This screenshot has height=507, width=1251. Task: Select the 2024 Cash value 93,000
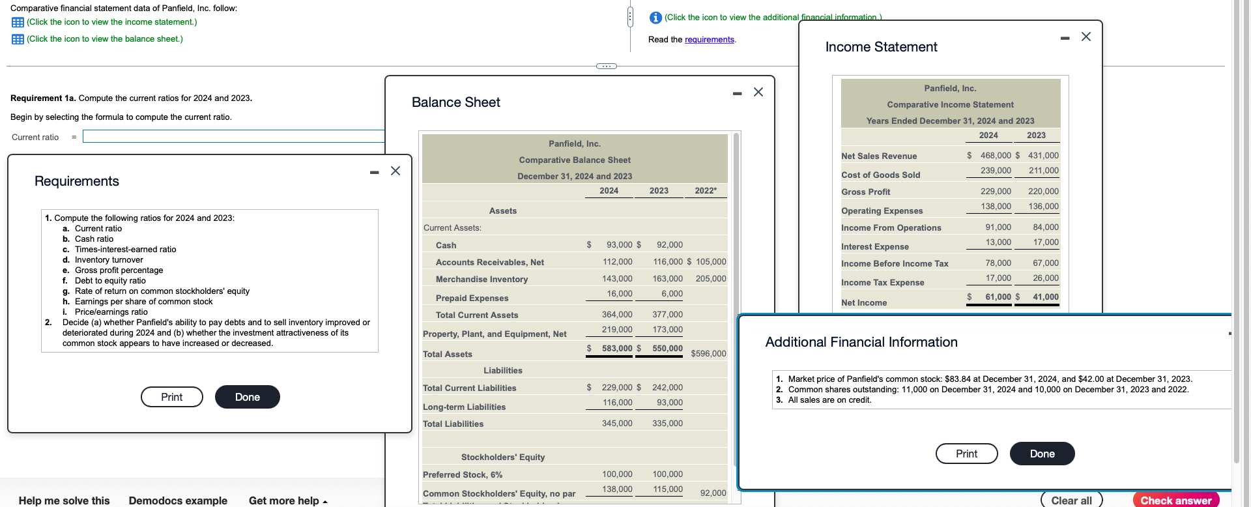pos(620,245)
